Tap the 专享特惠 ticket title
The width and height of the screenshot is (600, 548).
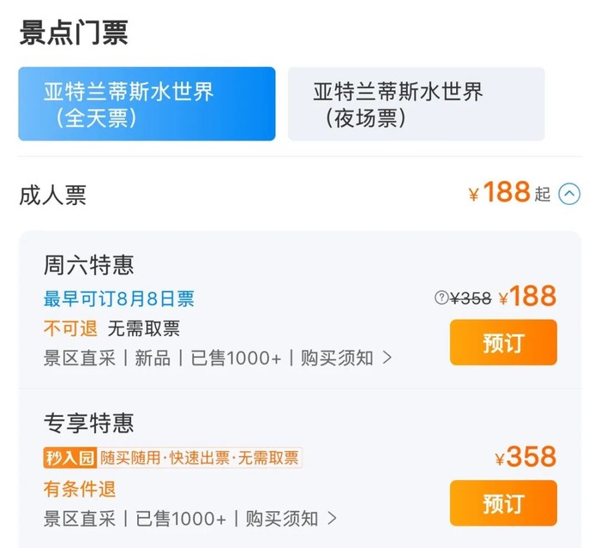pos(89,423)
